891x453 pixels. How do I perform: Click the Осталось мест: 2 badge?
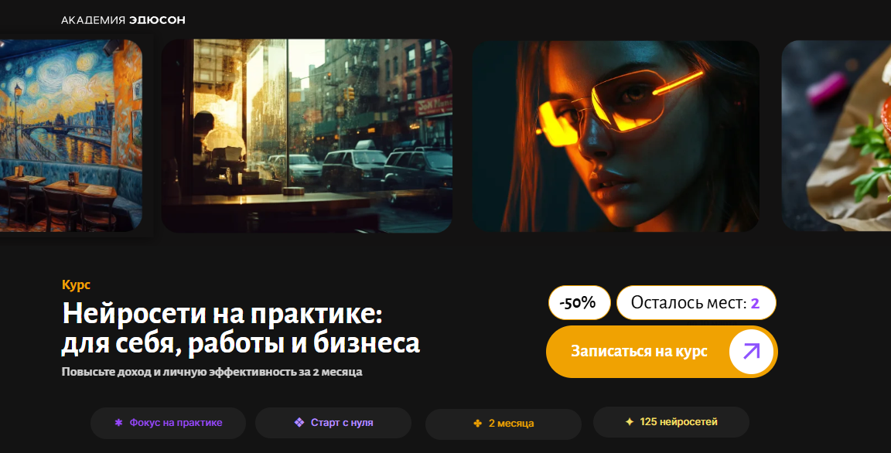click(x=696, y=302)
